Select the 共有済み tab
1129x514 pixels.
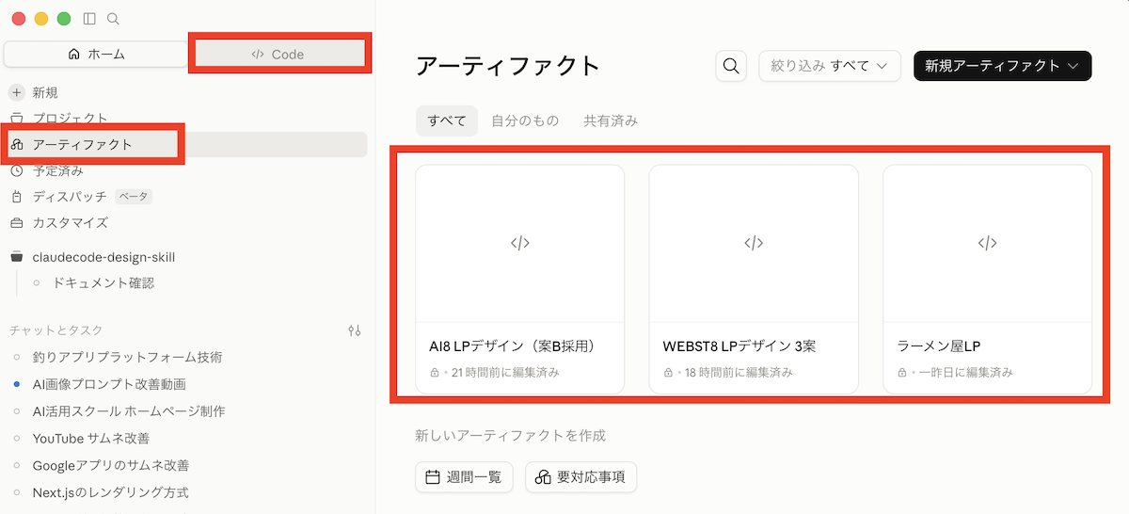pos(611,120)
